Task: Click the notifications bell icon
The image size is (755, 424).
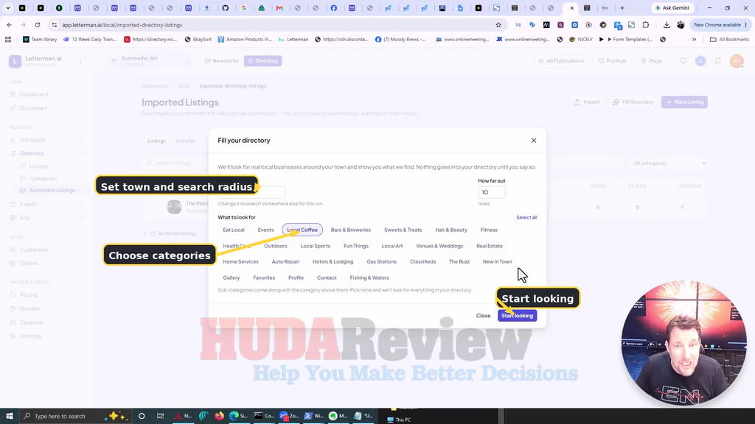Action: click(717, 61)
